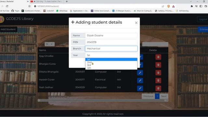
Task: Open the Brave rewards triangle icon
Action: pyautogui.click(x=173, y=6)
